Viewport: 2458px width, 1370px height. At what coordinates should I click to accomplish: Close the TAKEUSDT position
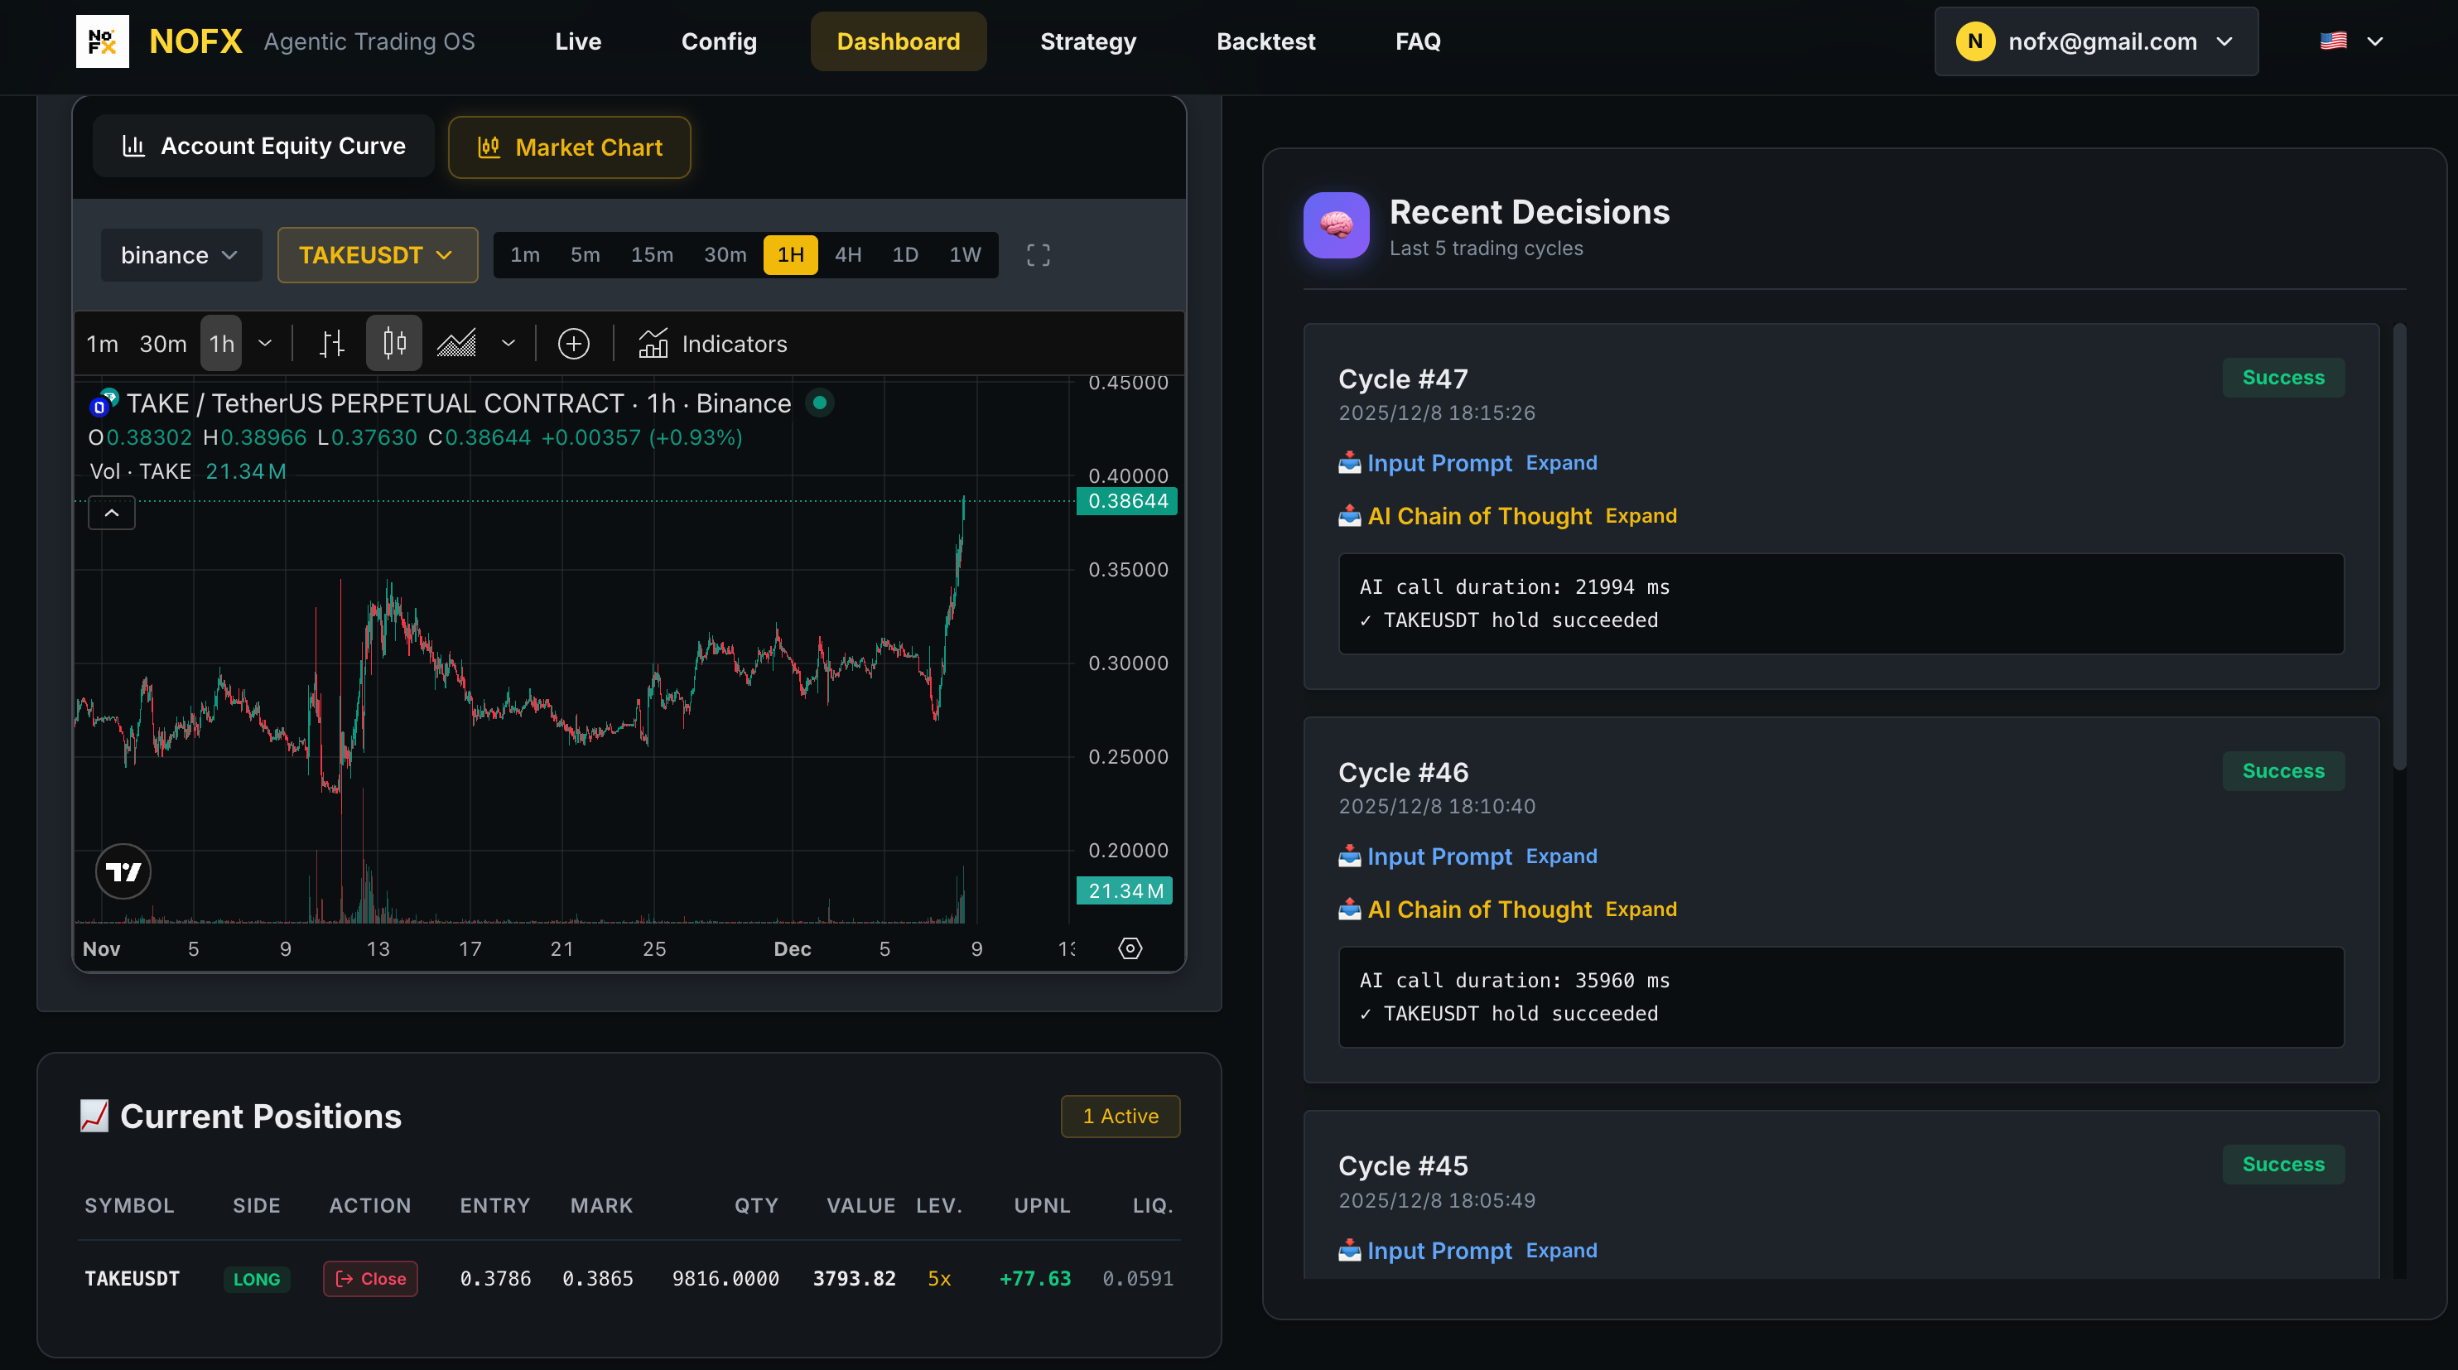370,1278
